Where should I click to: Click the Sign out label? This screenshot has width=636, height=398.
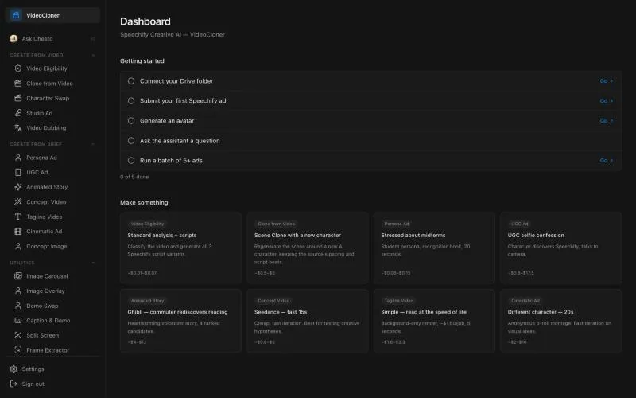tap(33, 384)
